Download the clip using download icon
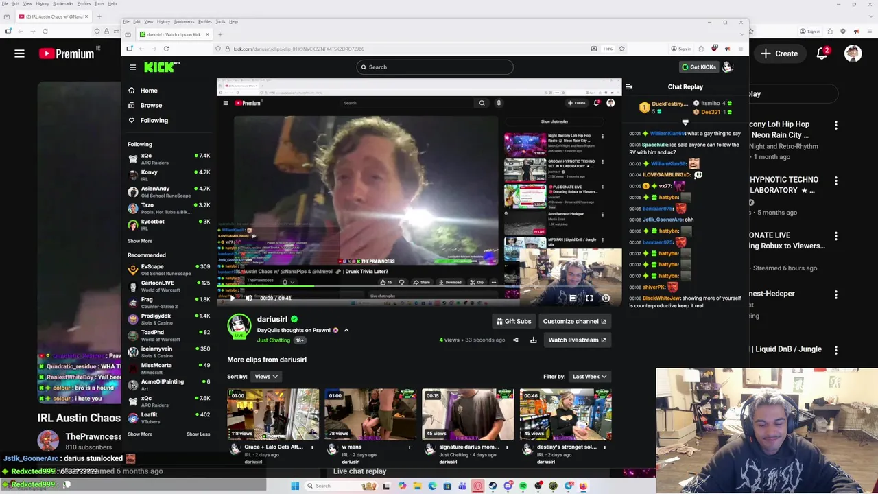The width and height of the screenshot is (878, 494). (533, 340)
